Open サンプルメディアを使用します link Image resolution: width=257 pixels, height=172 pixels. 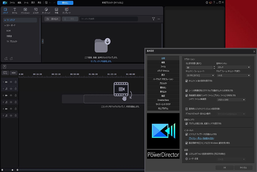[x=101, y=61]
